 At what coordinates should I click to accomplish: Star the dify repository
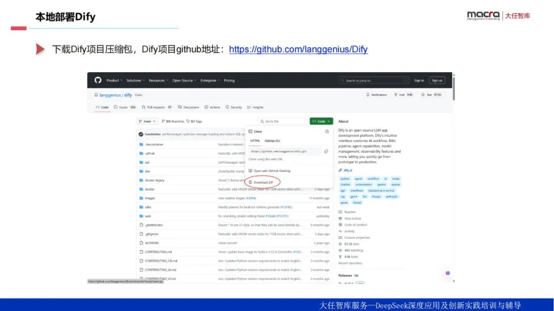(x=431, y=95)
